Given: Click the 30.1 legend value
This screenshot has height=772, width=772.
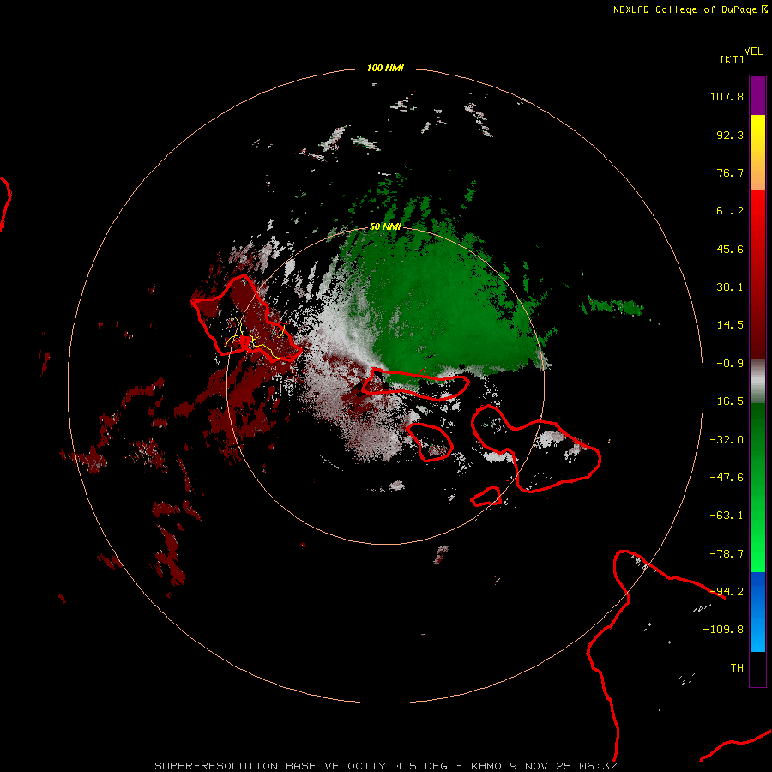Looking at the screenshot, I should [x=730, y=287].
